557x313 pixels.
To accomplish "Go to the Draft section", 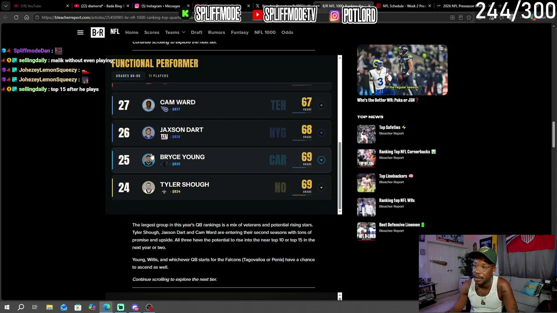I will [196, 32].
